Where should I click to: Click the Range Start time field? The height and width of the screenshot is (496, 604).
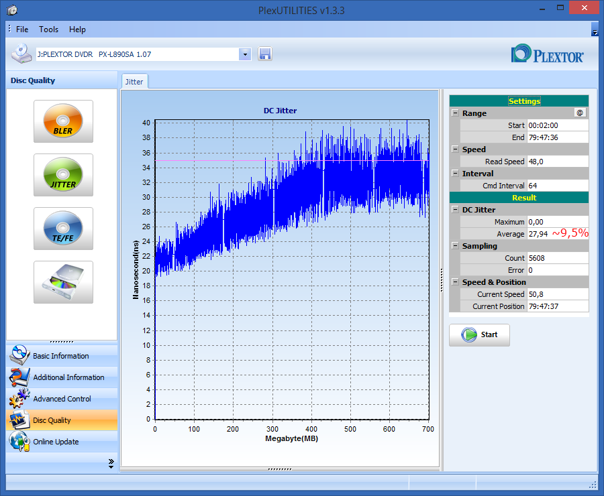tap(558, 125)
